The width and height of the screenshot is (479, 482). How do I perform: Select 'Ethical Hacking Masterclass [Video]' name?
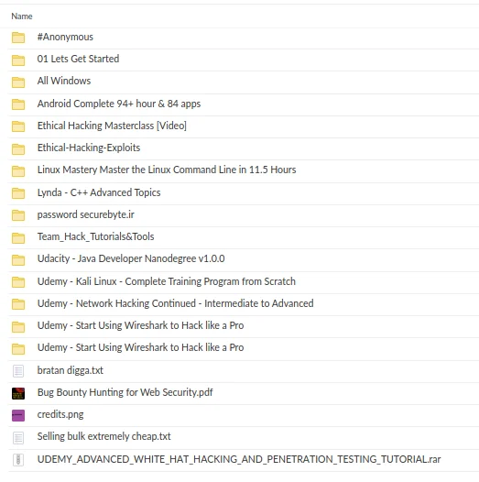click(x=112, y=126)
